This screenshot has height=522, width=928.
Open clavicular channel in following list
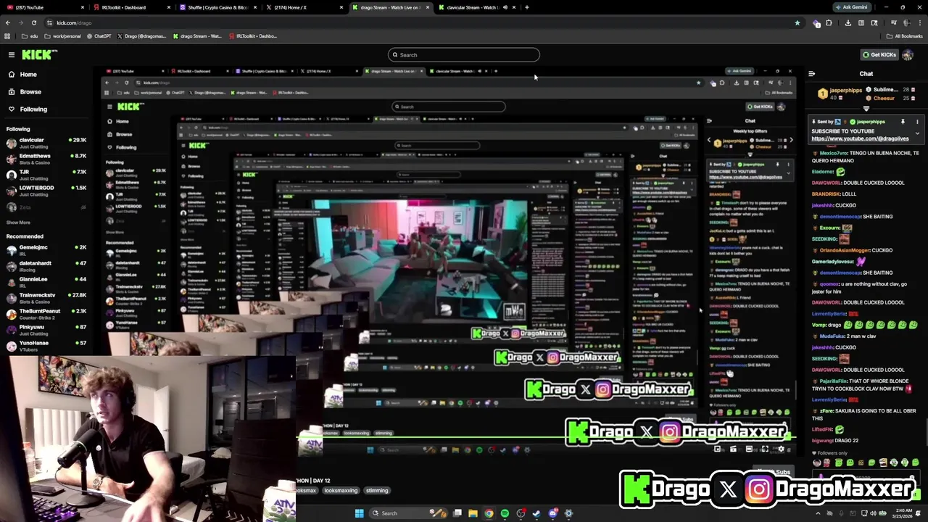(x=45, y=143)
